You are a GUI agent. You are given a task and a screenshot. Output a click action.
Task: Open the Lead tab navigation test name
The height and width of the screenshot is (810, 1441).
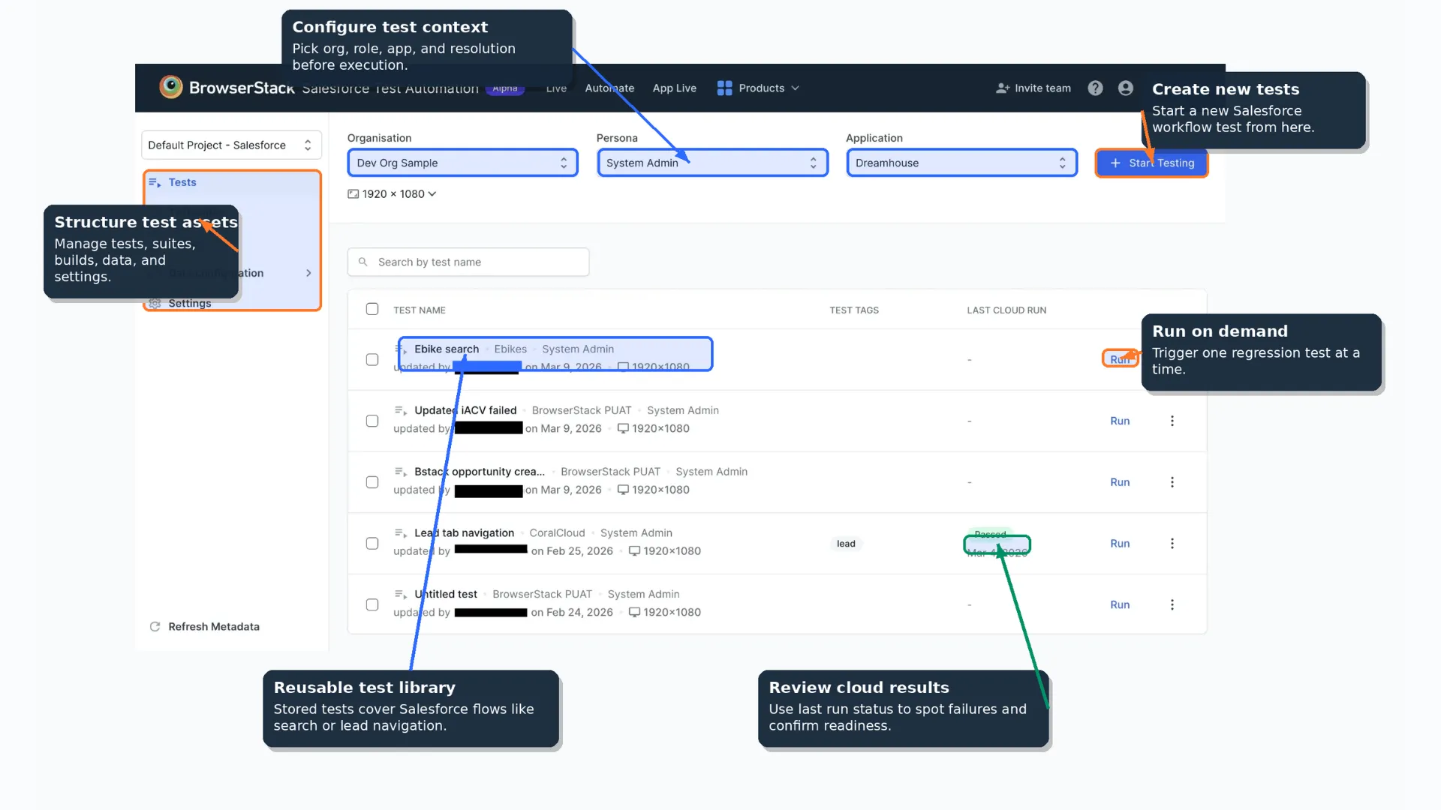pyautogui.click(x=464, y=533)
